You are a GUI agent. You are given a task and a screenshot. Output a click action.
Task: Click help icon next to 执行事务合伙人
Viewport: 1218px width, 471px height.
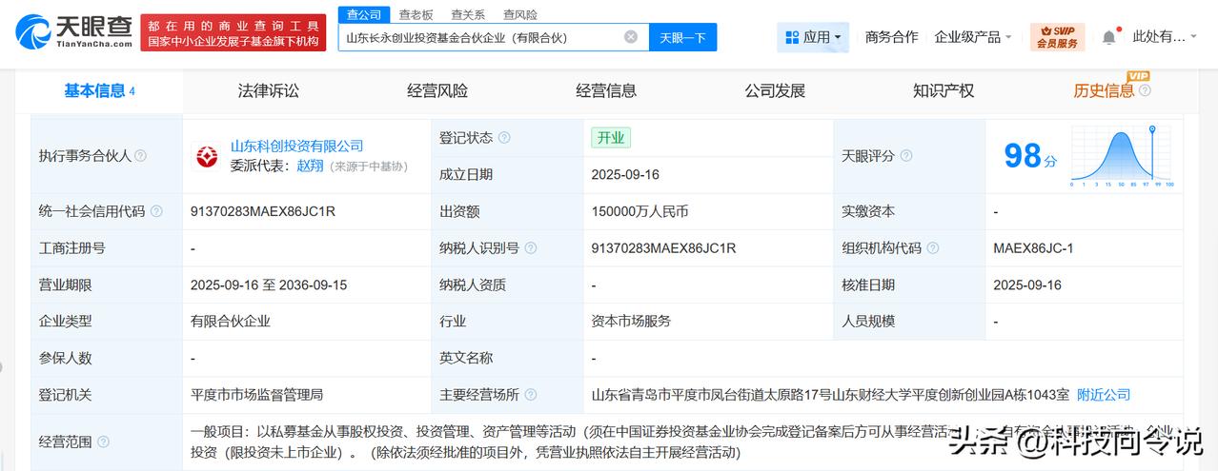(x=141, y=156)
